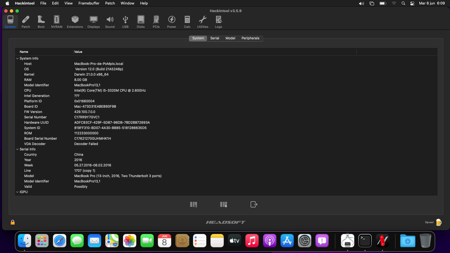Collapse the Serial Info group
The height and width of the screenshot is (253, 450).
pyautogui.click(x=17, y=149)
